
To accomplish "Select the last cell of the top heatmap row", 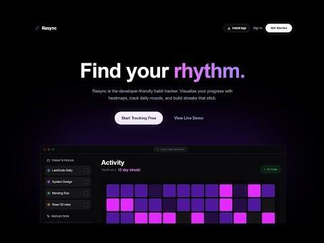I will 268,190.
